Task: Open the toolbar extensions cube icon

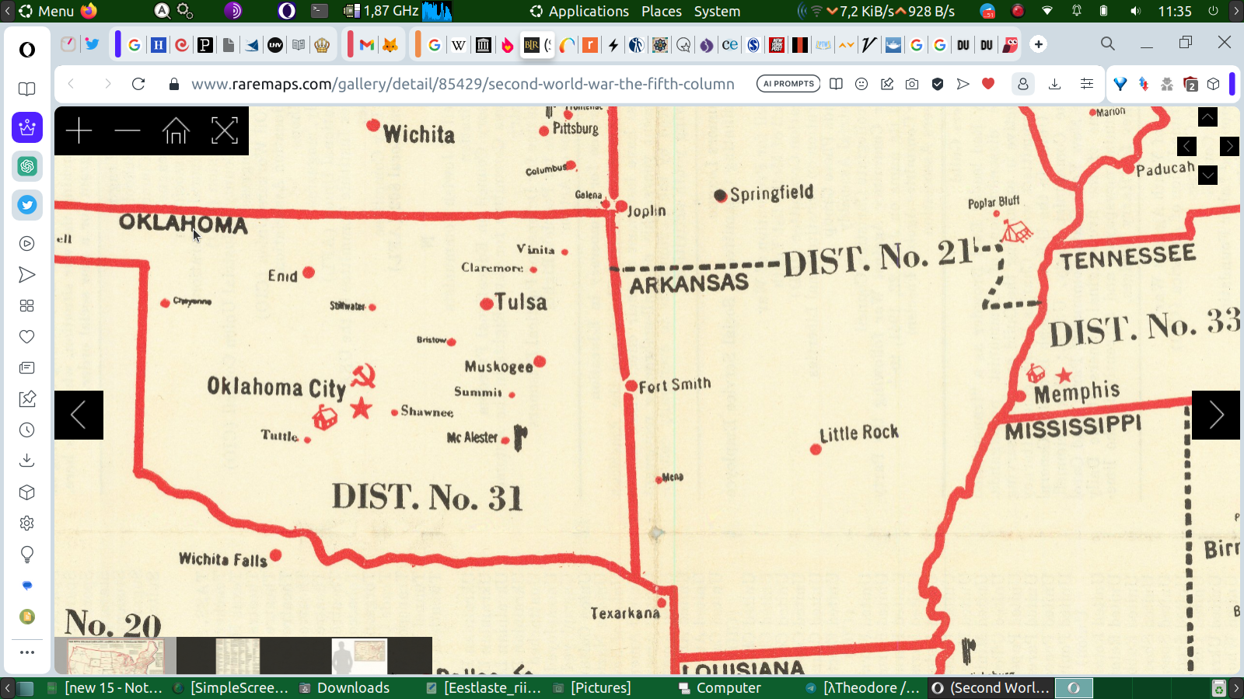Action: click(1214, 84)
